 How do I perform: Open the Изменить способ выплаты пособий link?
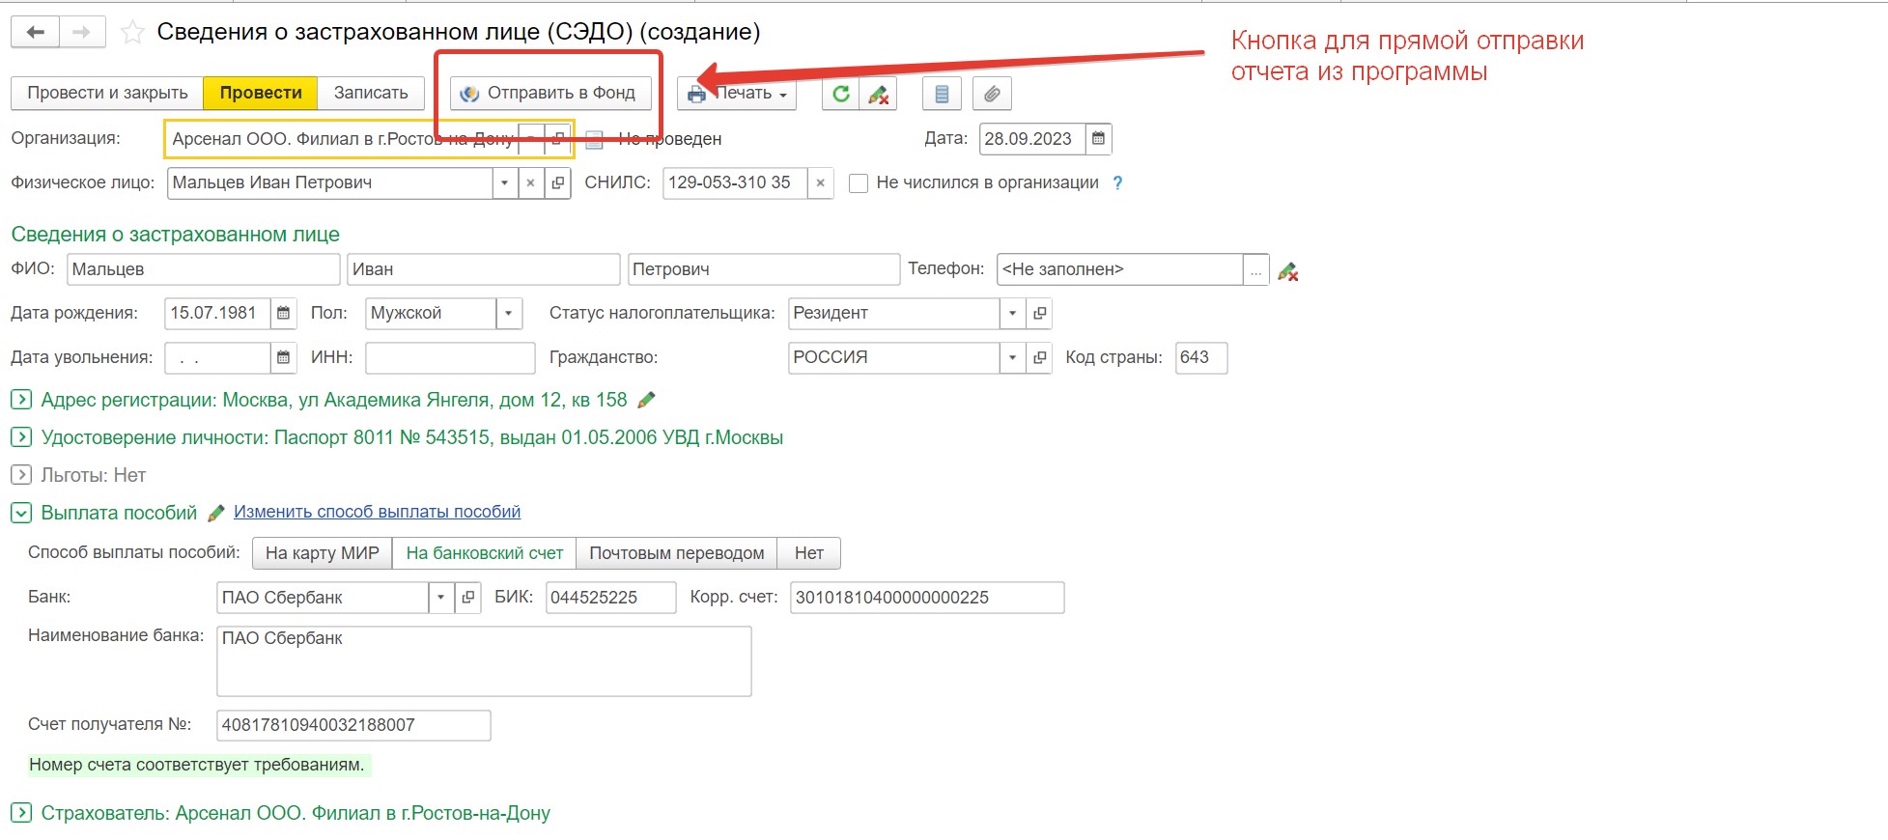377,512
